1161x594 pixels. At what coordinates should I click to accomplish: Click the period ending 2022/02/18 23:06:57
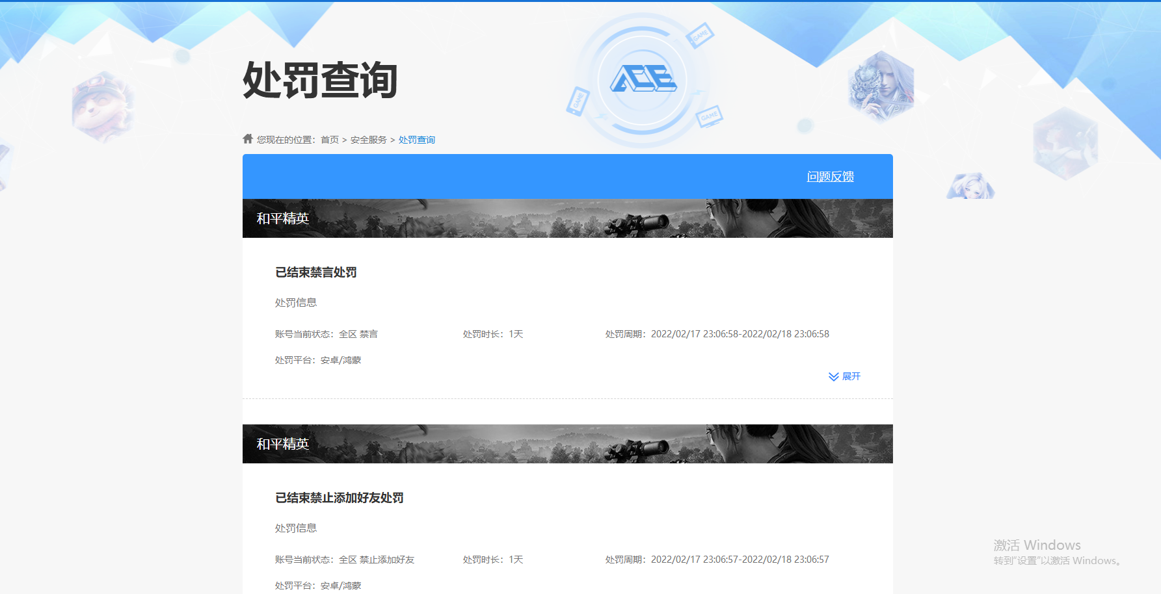pyautogui.click(x=717, y=560)
